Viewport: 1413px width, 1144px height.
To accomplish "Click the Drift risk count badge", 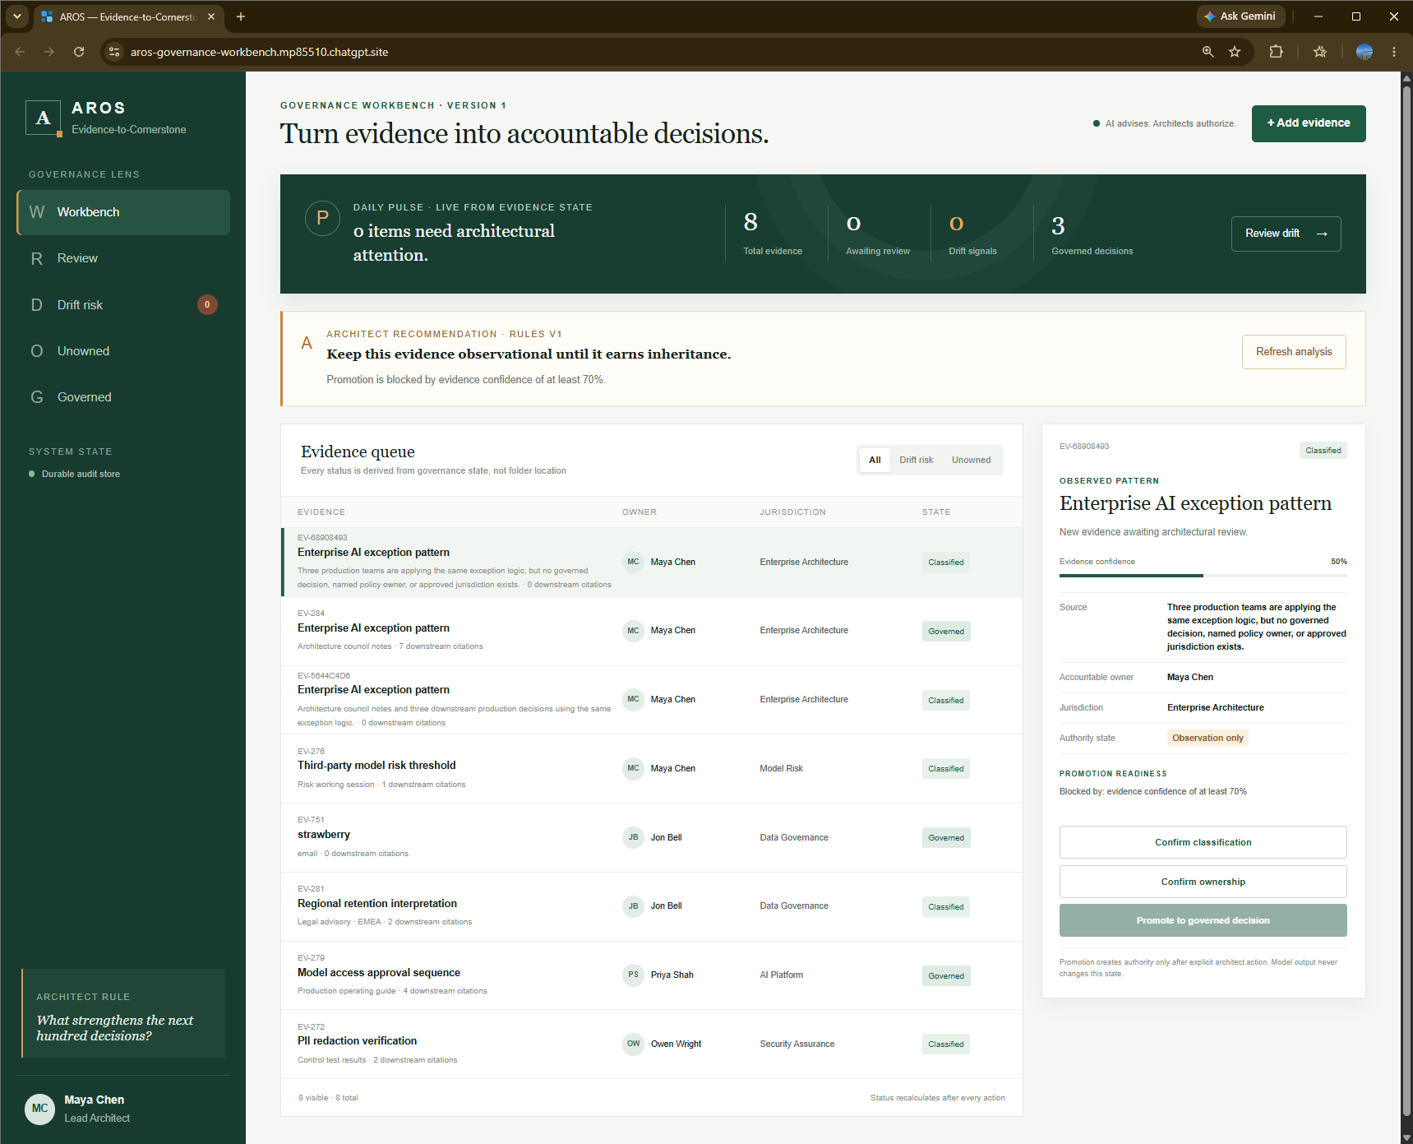I will point(207,305).
